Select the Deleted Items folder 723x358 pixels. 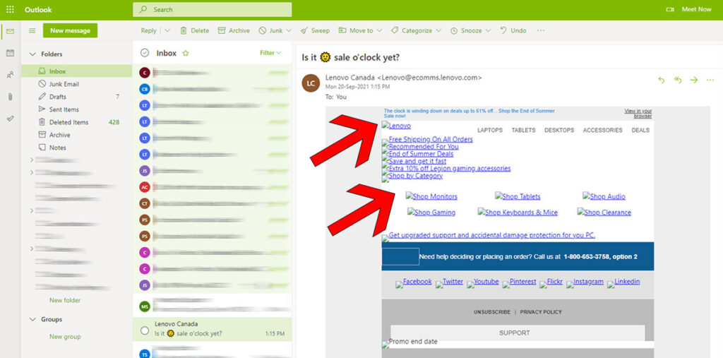click(68, 122)
